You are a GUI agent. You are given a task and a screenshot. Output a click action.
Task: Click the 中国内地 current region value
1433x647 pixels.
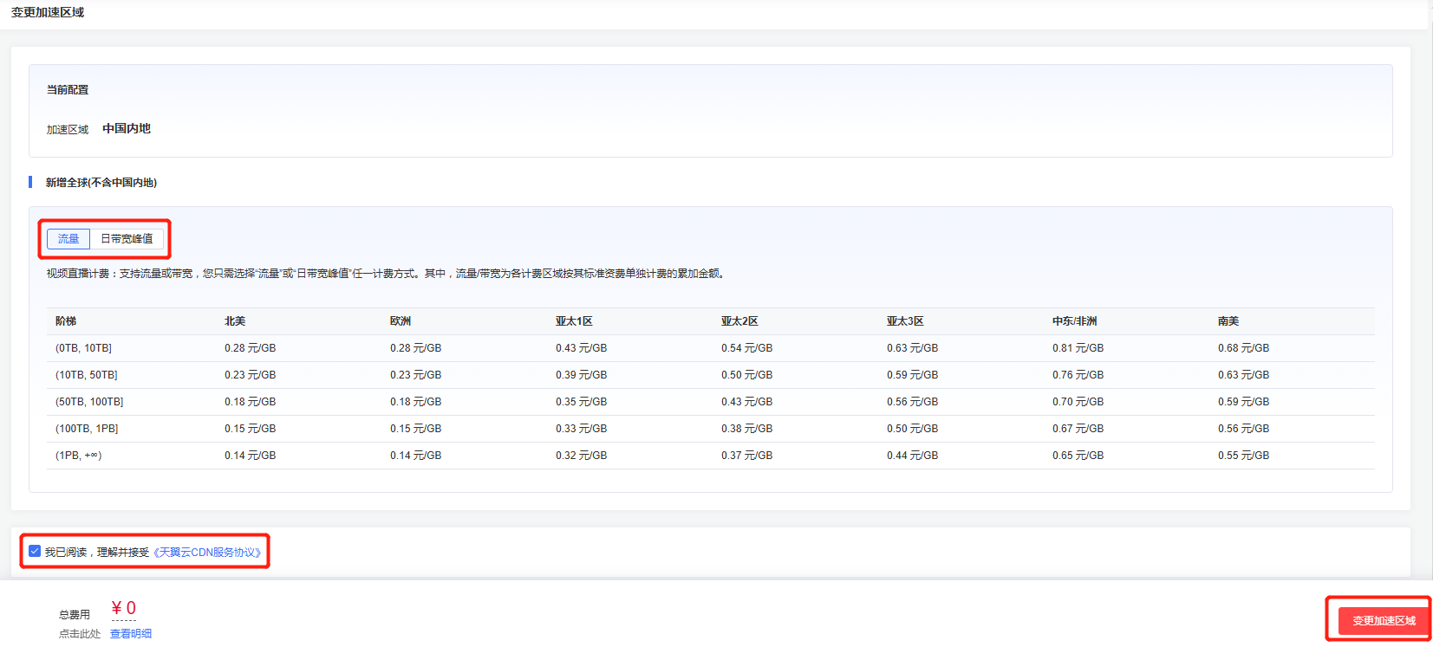click(127, 128)
